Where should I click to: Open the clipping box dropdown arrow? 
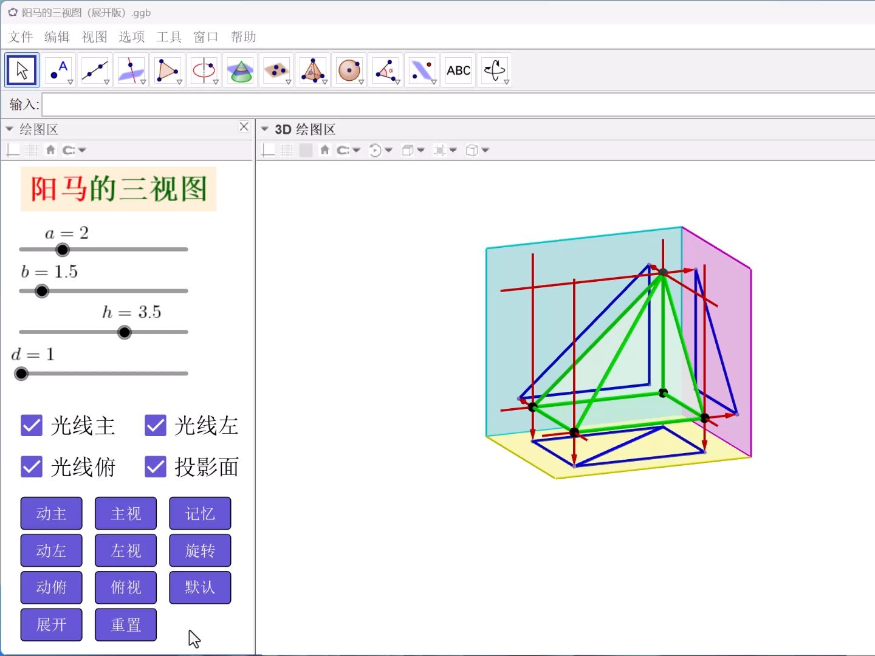point(453,150)
